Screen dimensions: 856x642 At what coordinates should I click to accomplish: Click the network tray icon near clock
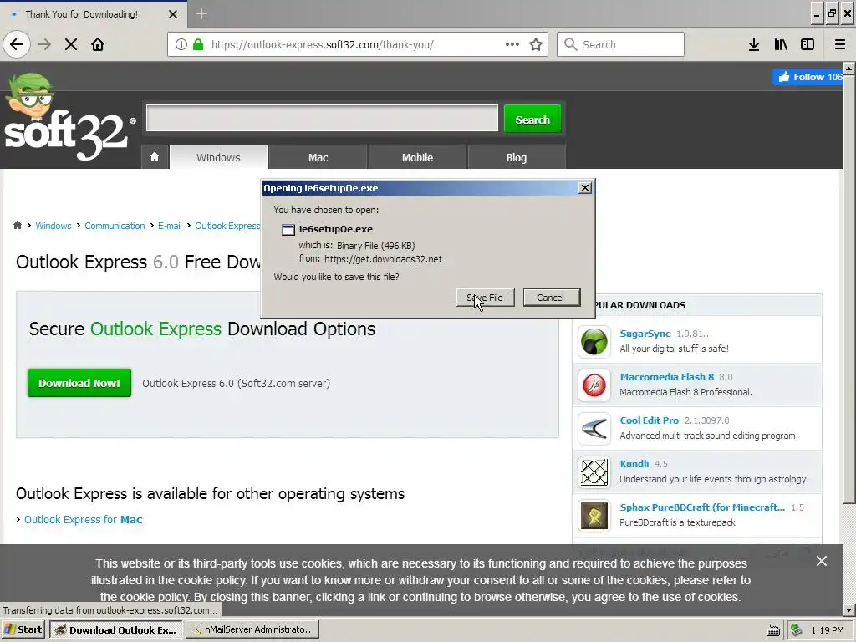[797, 630]
